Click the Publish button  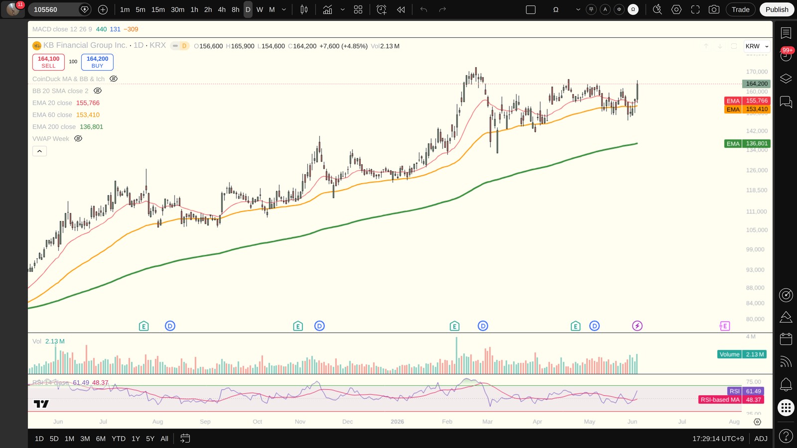(777, 9)
